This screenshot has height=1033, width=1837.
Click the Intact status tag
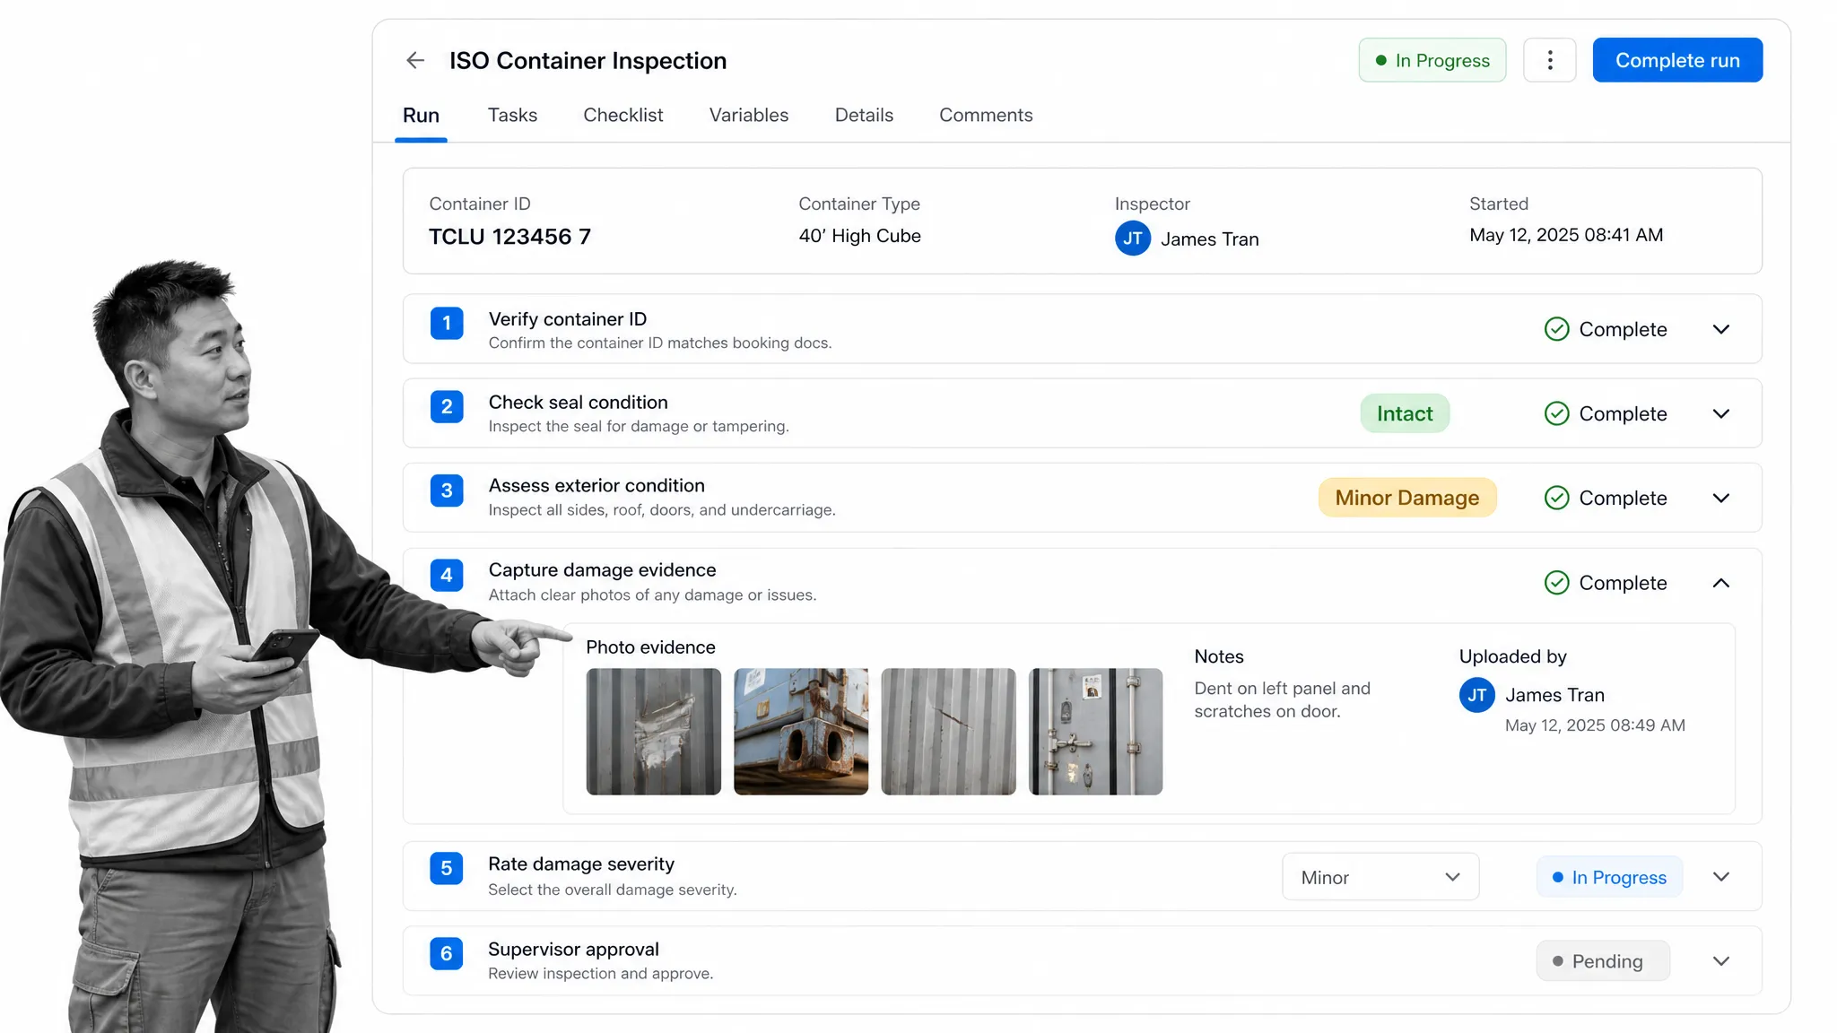point(1405,413)
